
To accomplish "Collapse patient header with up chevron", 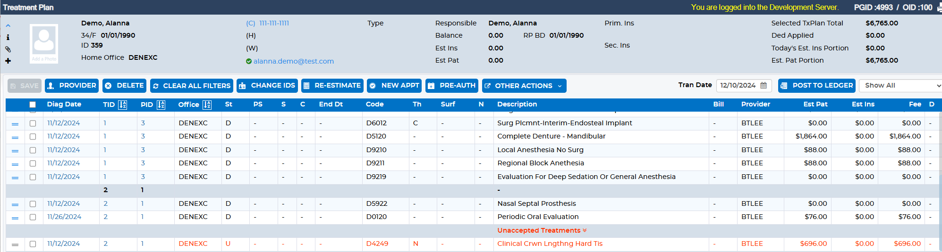I will click(8, 26).
